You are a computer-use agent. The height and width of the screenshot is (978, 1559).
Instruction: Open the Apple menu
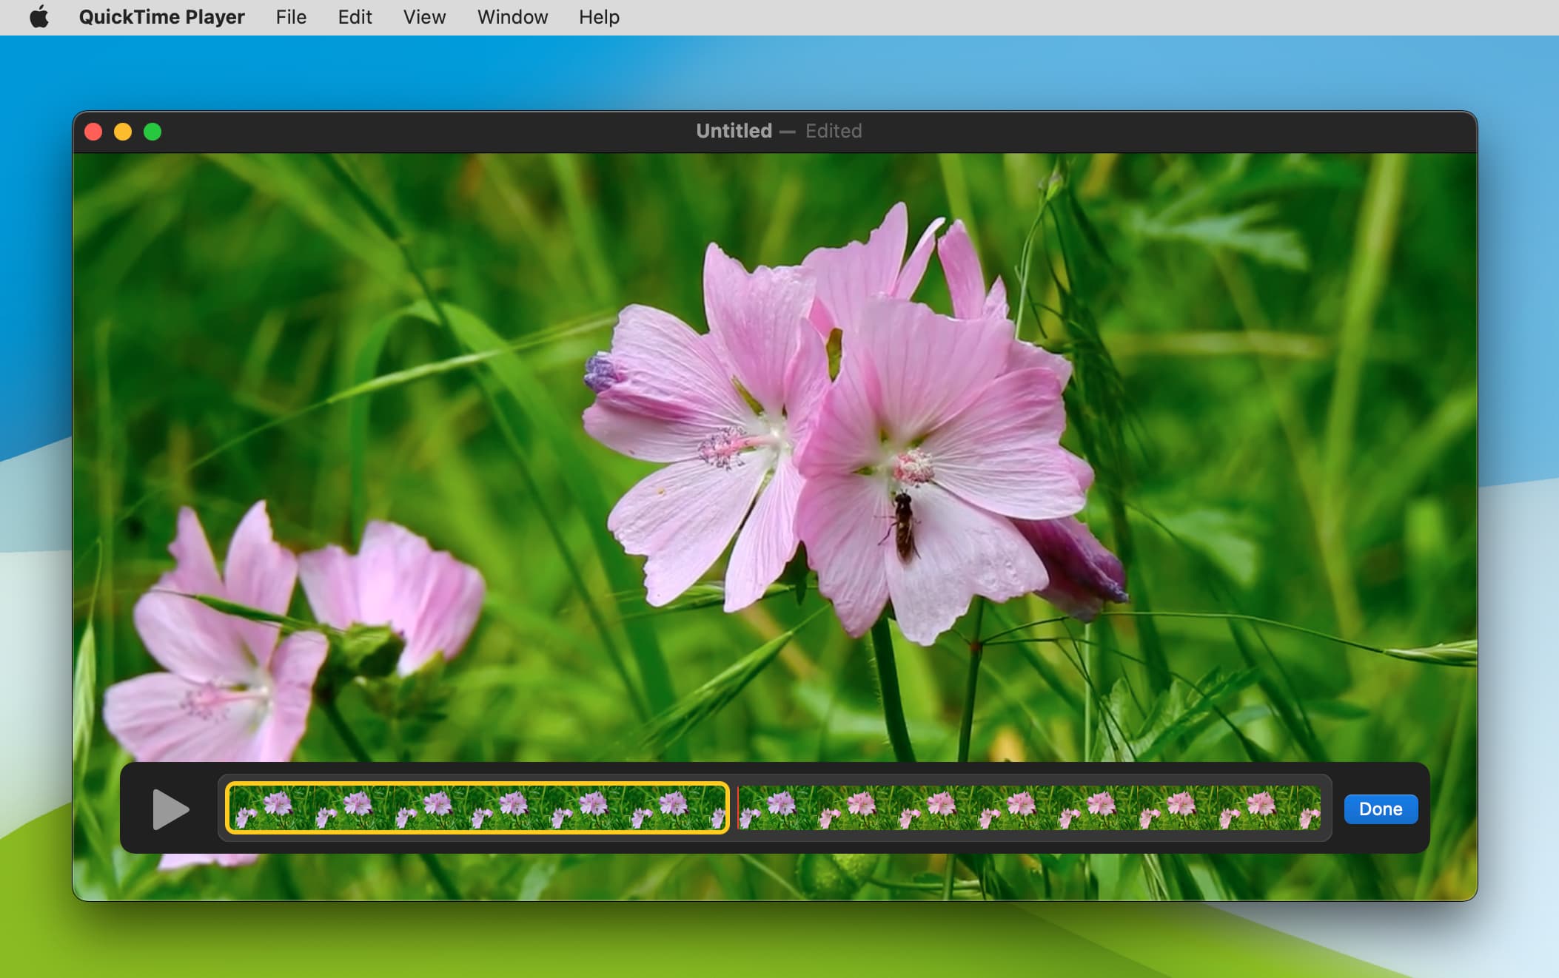click(39, 17)
